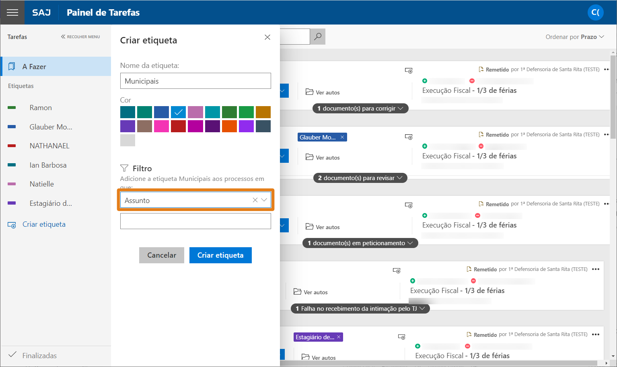Open more options on the Estagiário card
617x367 pixels.
(596, 334)
